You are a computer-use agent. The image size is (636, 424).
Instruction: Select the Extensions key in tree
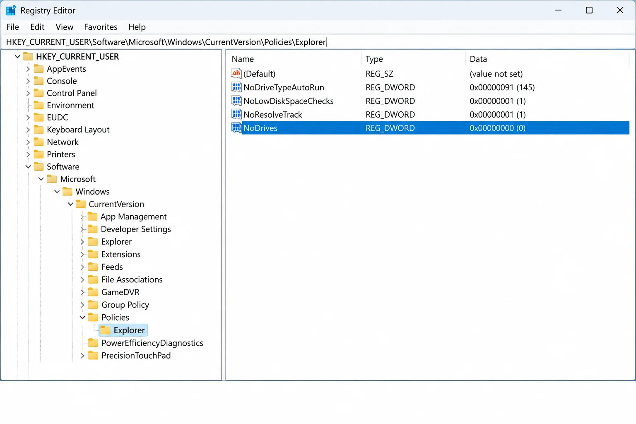(121, 255)
